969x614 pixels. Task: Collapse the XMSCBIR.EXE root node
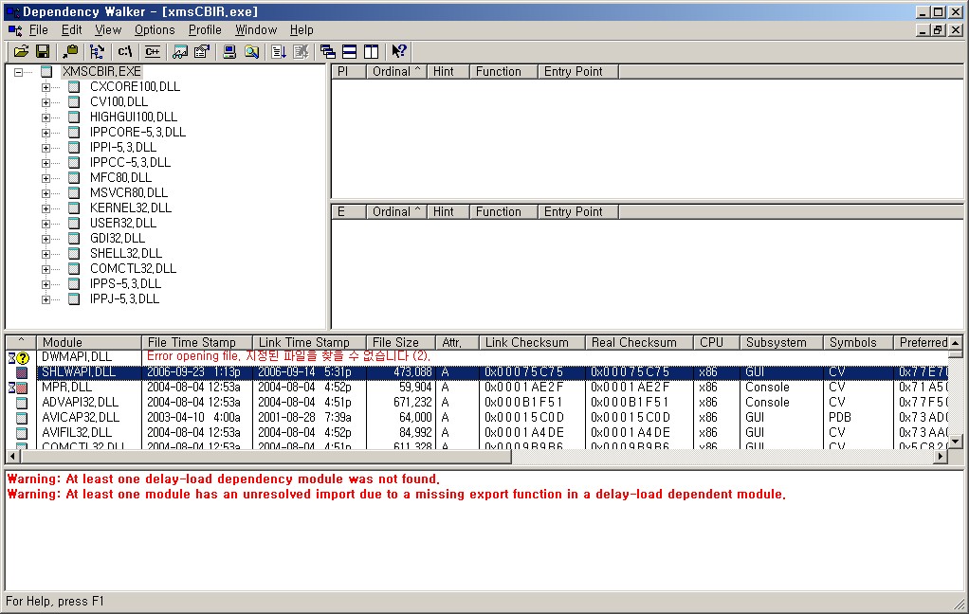tap(19, 72)
